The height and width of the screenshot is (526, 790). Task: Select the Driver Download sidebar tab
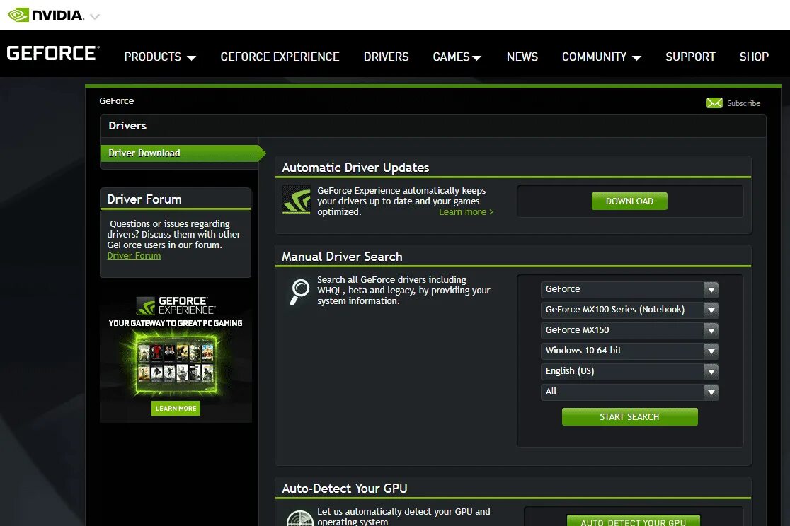183,153
